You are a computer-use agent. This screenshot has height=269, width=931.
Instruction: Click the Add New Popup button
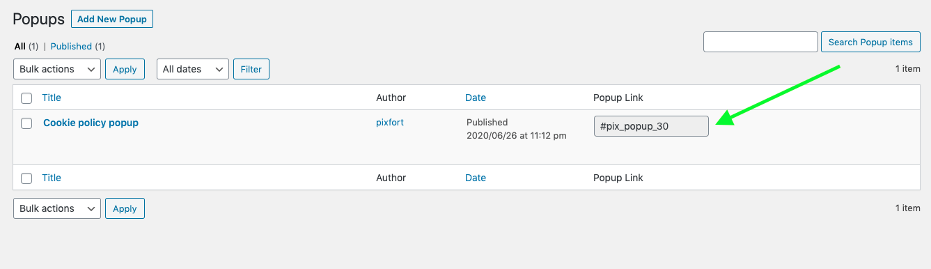[112, 19]
